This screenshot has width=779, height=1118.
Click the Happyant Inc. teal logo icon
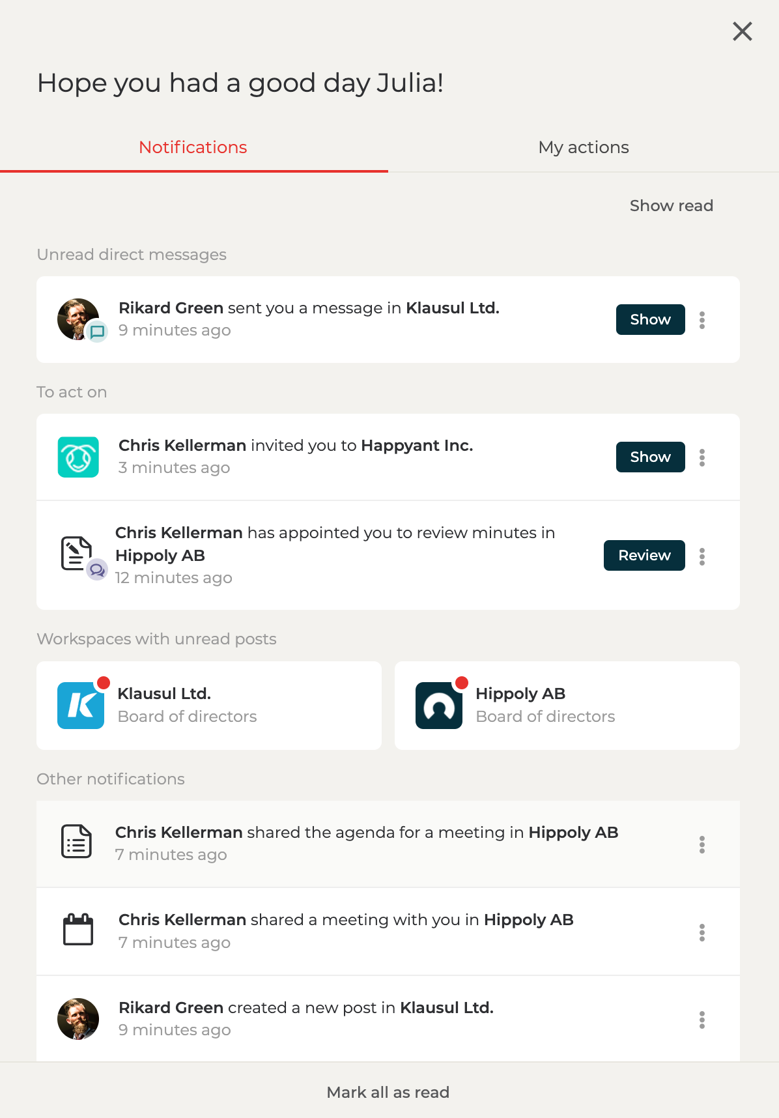pyautogui.click(x=78, y=457)
